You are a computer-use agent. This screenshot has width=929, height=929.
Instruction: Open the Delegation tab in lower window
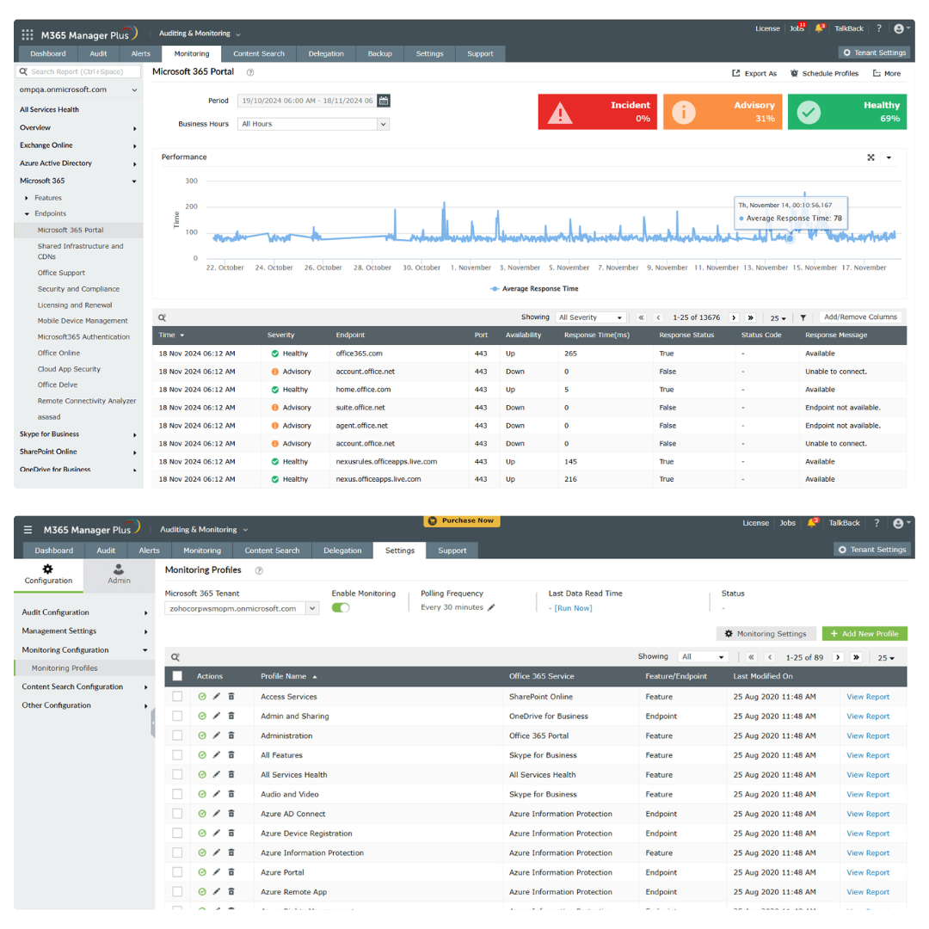tap(342, 551)
